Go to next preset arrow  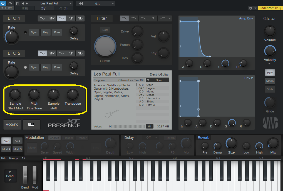click(27, 3)
